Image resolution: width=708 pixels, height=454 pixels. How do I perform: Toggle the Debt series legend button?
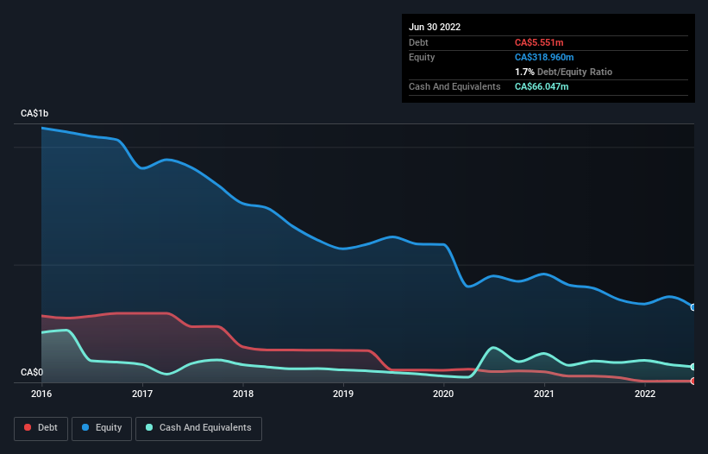click(x=41, y=428)
